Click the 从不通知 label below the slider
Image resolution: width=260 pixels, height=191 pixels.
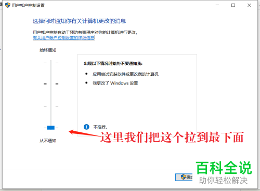click(48, 141)
